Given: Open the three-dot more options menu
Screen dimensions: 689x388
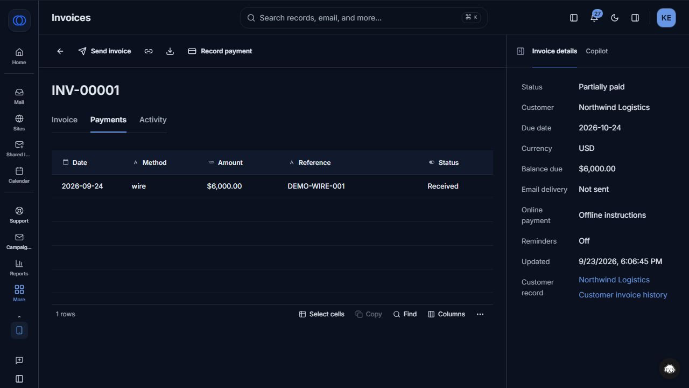Looking at the screenshot, I should tap(480, 314).
